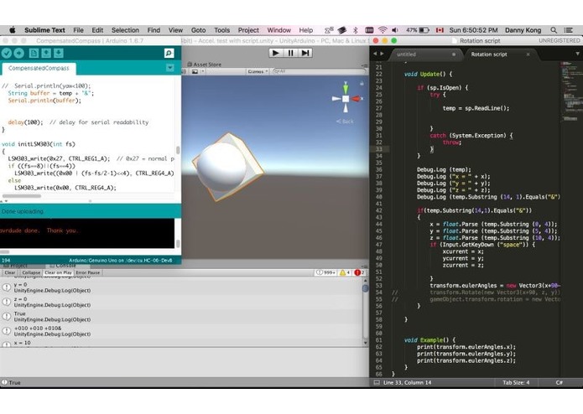Select the '+010 +010 +010&' log entry

click(180, 331)
